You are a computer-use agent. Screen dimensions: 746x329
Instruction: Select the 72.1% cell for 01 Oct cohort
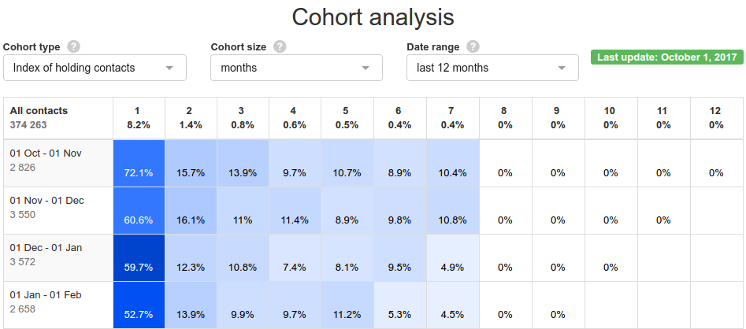[139, 164]
